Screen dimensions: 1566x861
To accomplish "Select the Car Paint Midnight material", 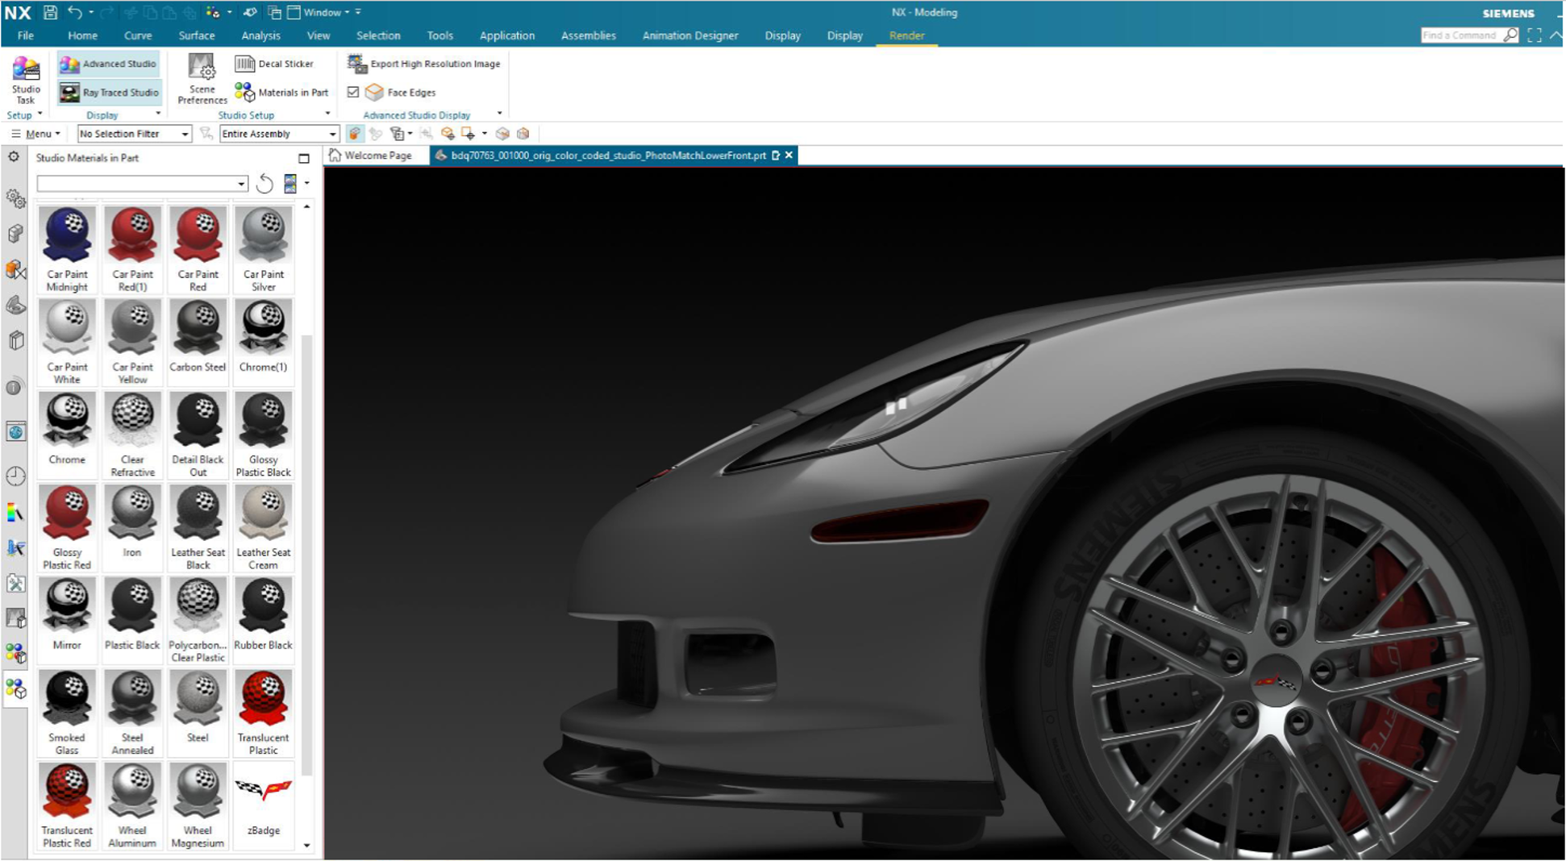I will (67, 249).
